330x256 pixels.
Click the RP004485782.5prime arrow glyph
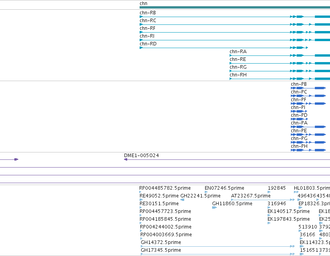coord(140,192)
